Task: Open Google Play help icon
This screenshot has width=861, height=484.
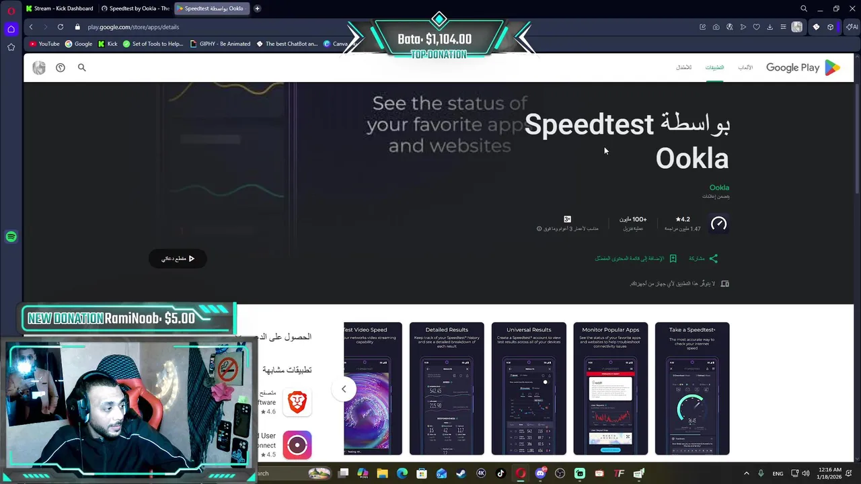Action: tap(61, 67)
